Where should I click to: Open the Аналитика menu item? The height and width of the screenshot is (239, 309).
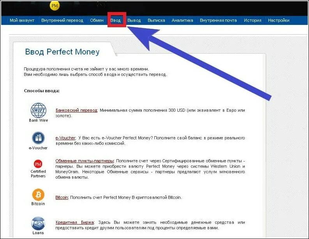(x=182, y=20)
